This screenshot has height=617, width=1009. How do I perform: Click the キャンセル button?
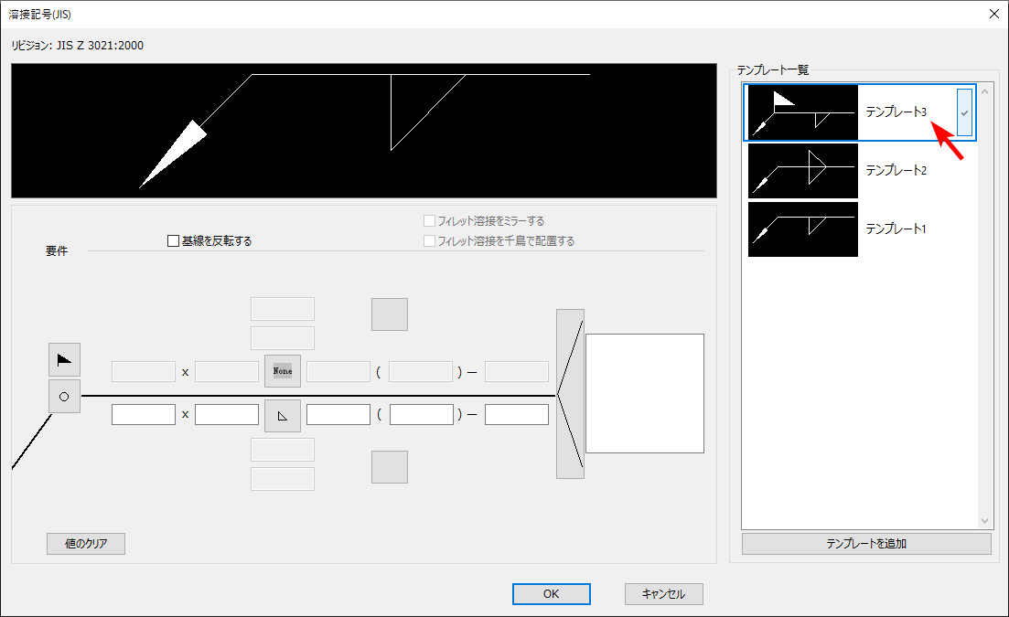664,594
